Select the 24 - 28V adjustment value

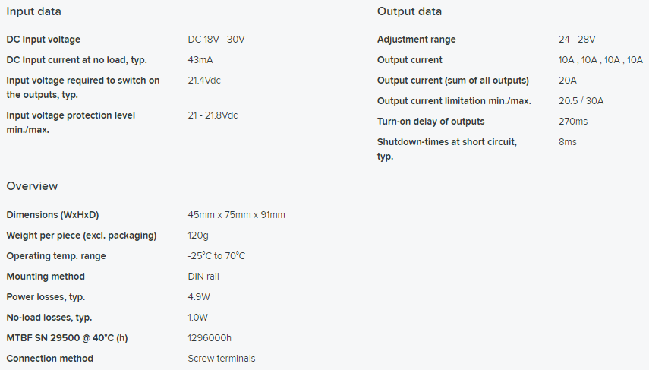[x=577, y=40]
